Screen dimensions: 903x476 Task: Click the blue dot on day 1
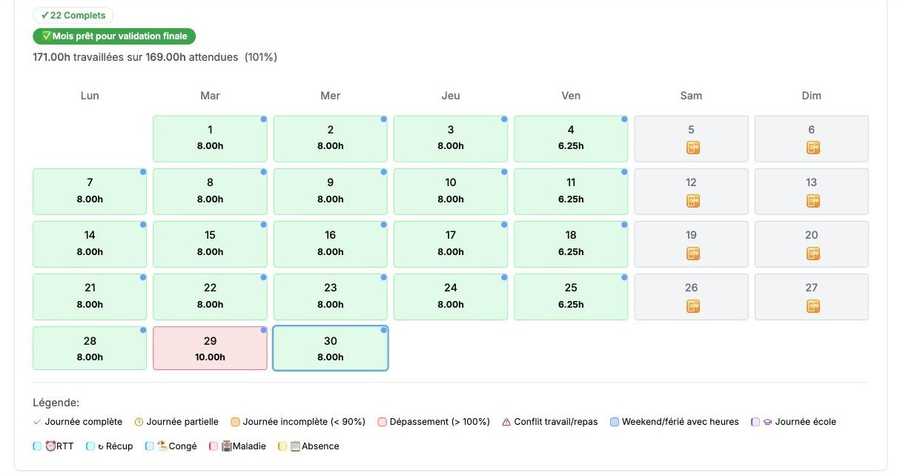263,119
